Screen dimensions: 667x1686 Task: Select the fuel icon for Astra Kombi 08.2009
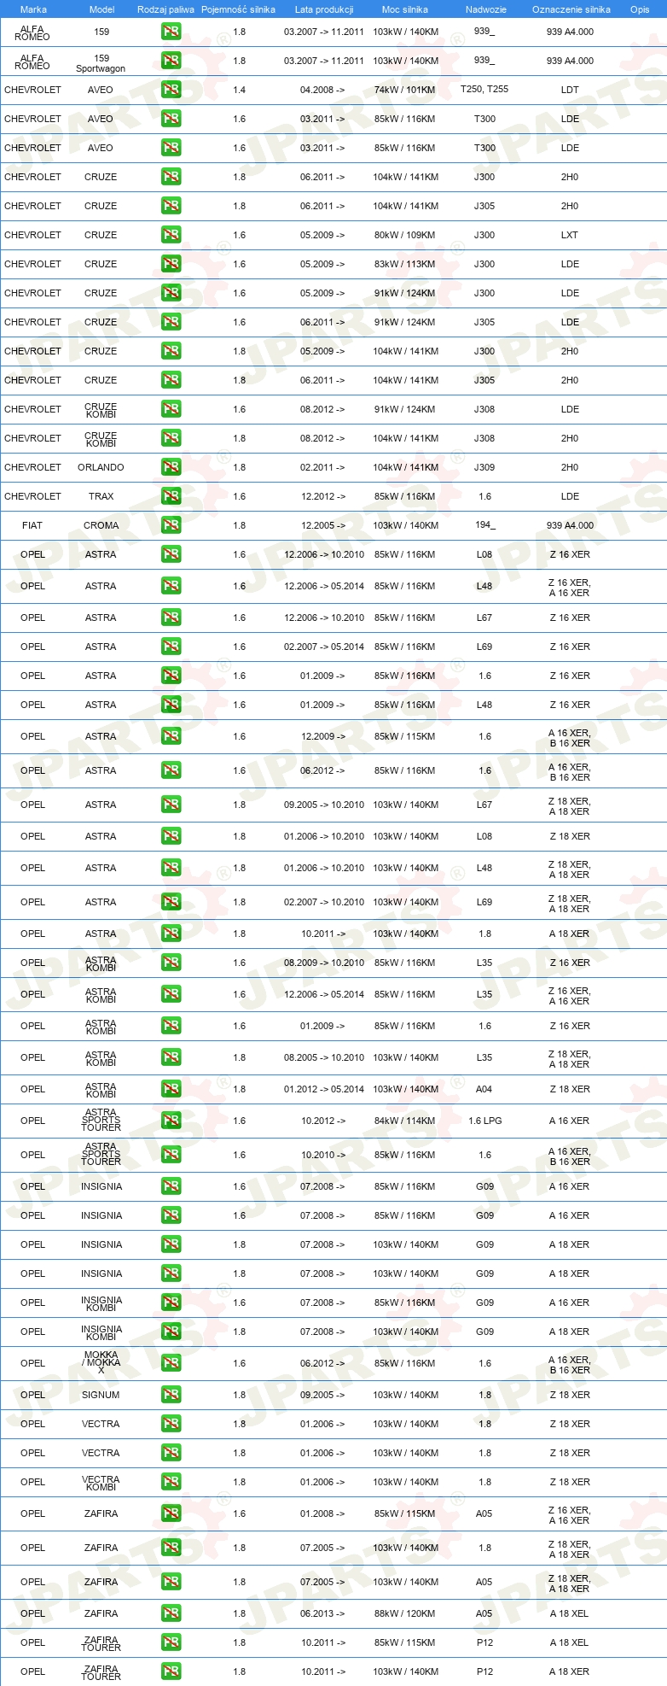tap(171, 963)
